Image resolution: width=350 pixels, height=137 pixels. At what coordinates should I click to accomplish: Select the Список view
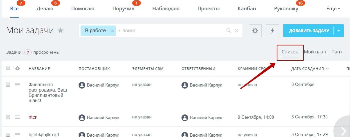[x=290, y=52]
